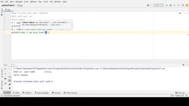Open the Help menu

[65, 2]
